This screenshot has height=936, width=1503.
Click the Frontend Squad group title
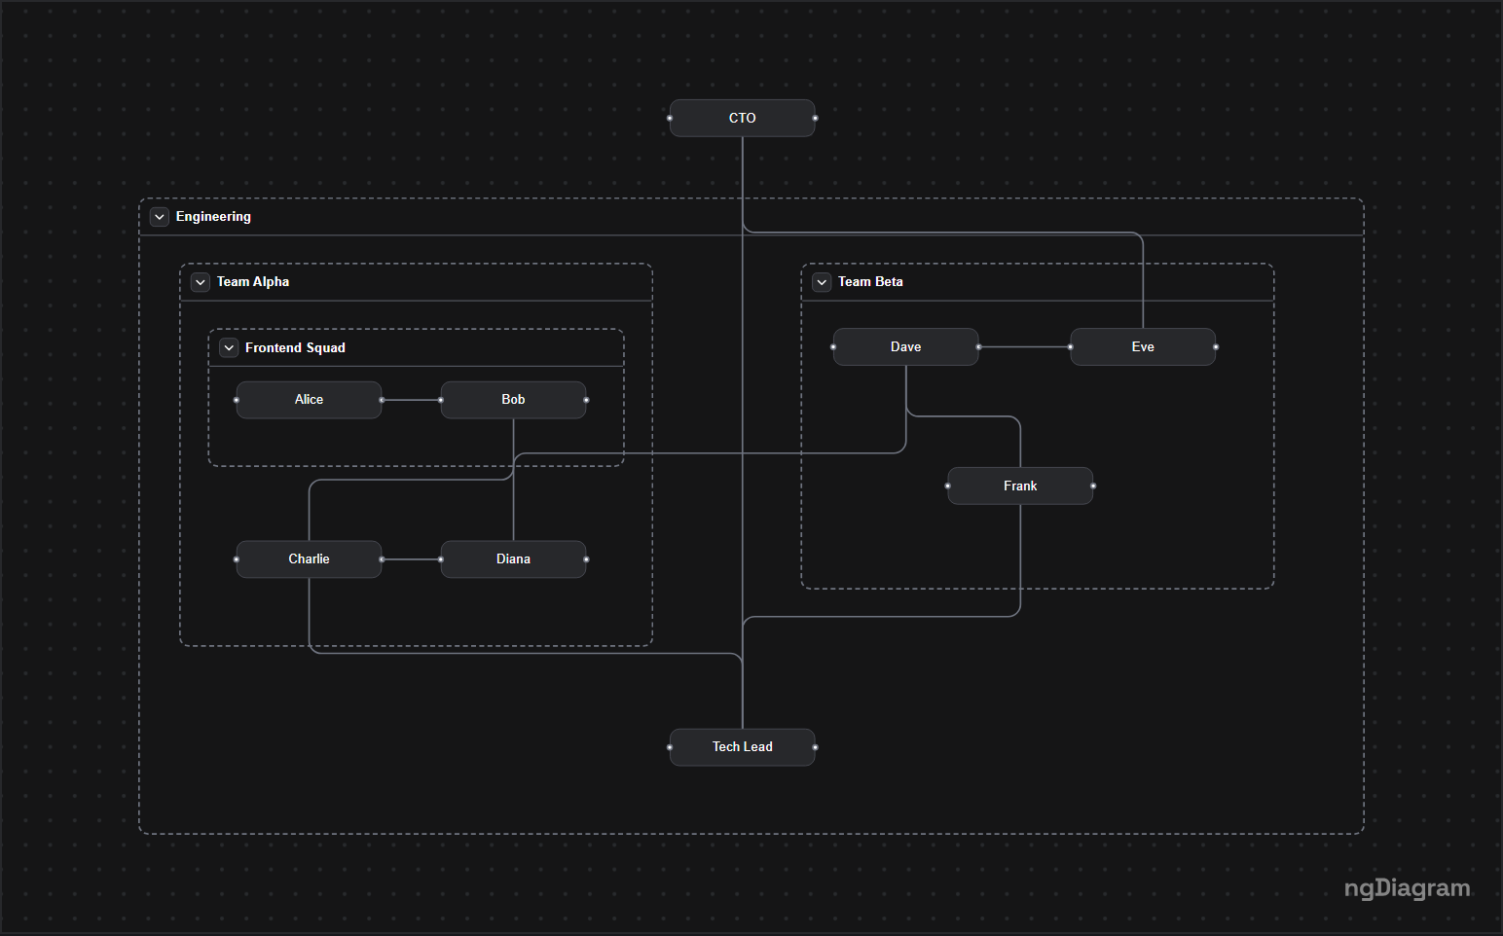295,348
